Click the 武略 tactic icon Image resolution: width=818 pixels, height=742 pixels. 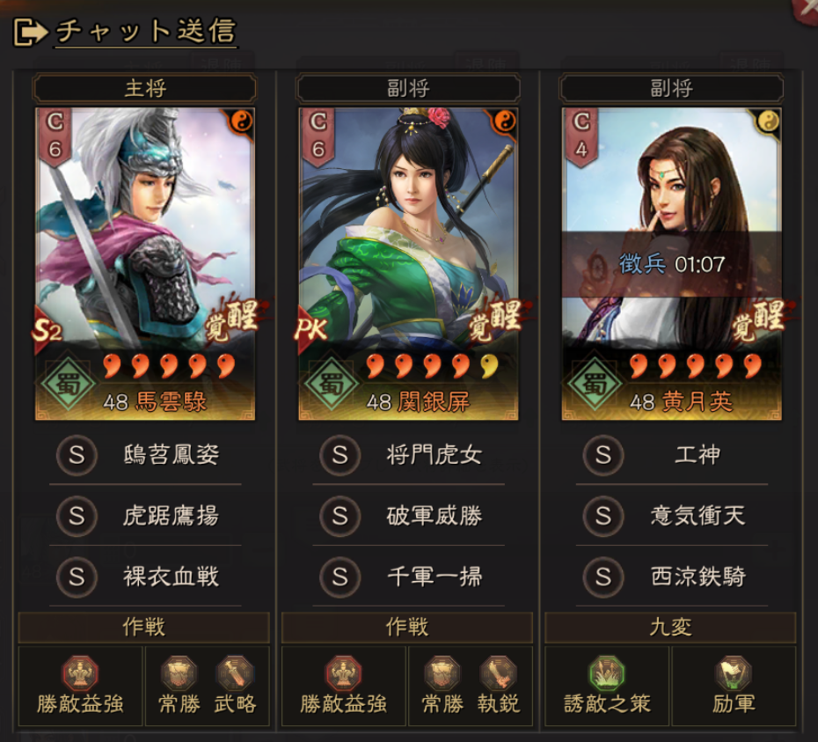(x=235, y=673)
